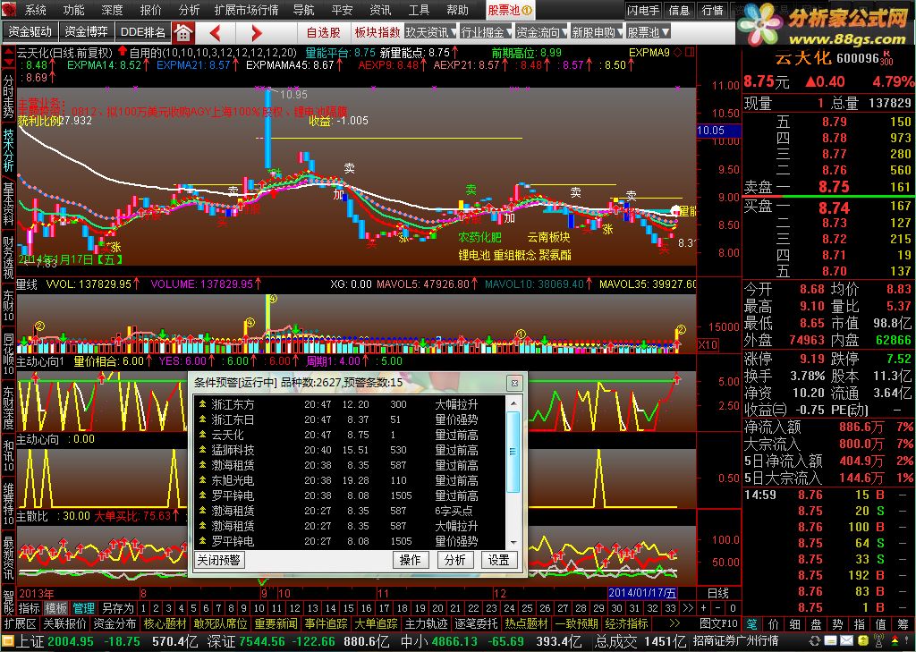Click the yellow message icon in the status bar
Viewport: 916px width, 652px height.
tap(831, 641)
